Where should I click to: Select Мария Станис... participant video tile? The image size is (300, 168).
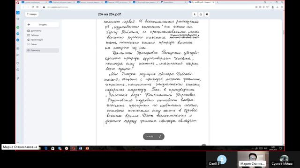(253, 160)
